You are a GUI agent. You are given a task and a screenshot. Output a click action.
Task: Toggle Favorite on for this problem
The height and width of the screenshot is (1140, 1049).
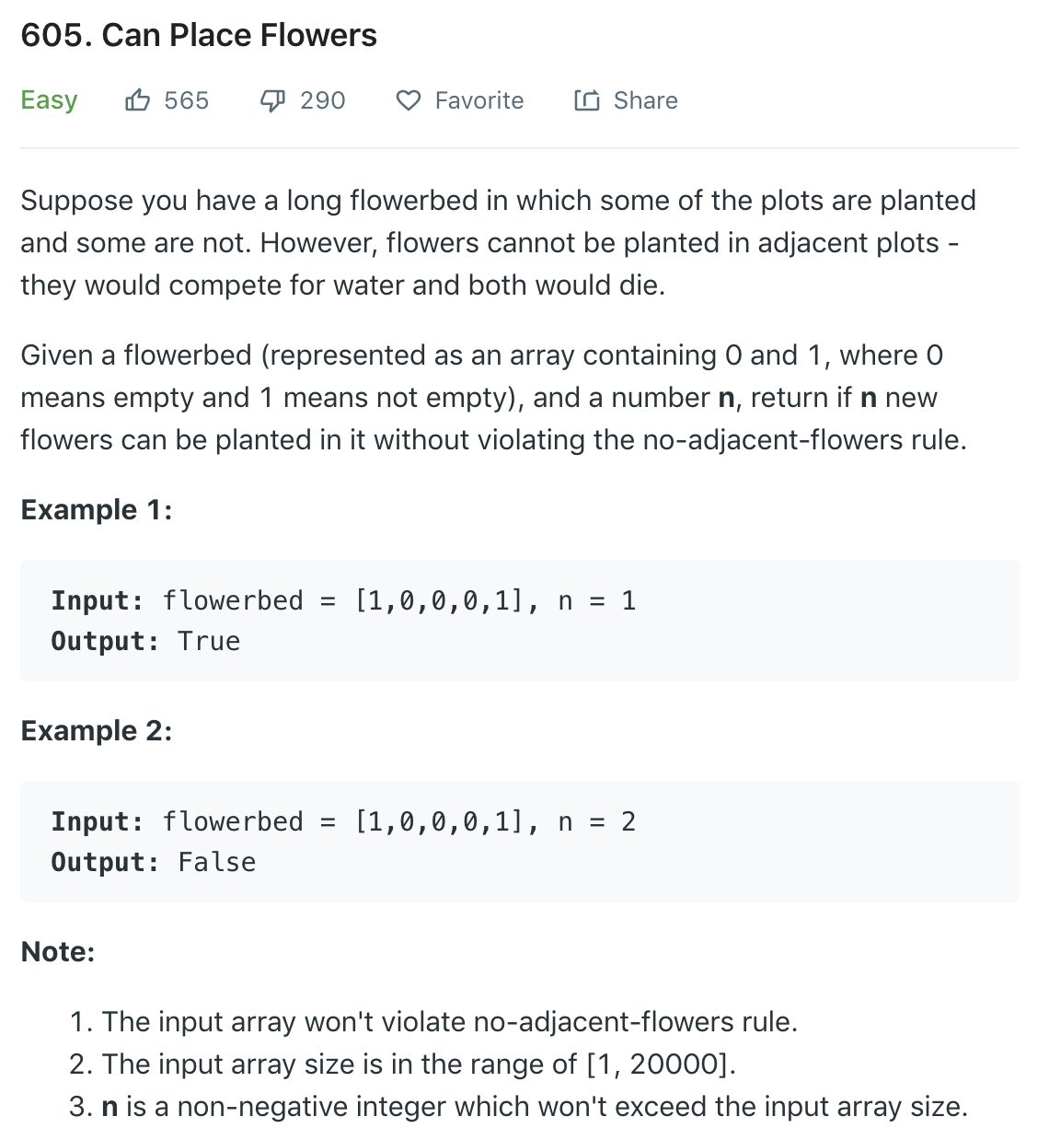479,99
